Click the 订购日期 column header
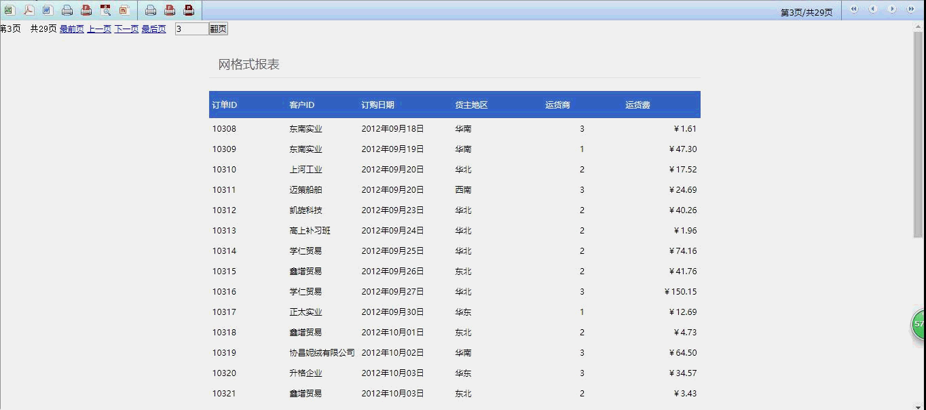926x410 pixels. (377, 105)
